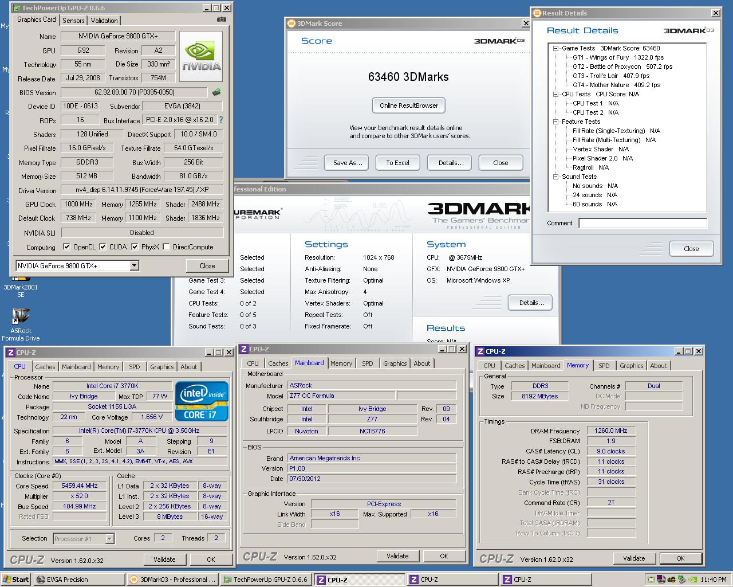This screenshot has height=587, width=733.
Task: Click the Intel Core i7 logo
Action: [202, 401]
